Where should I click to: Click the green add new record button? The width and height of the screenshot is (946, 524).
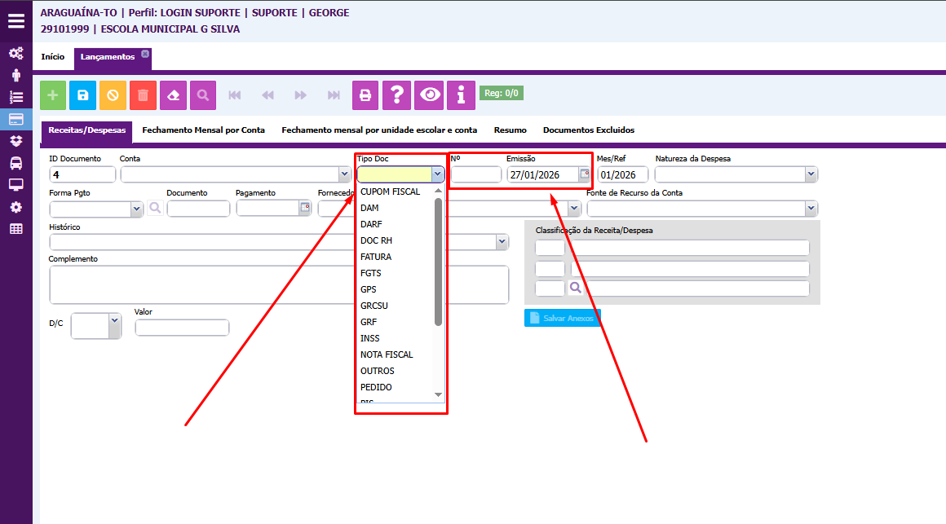53,95
